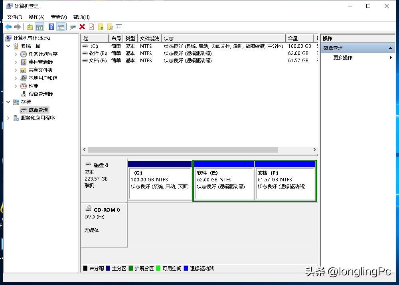Open the 查看(V) menu
This screenshot has width=399, height=285.
59,17
